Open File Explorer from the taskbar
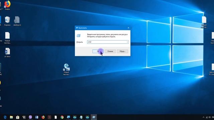 [11, 117]
